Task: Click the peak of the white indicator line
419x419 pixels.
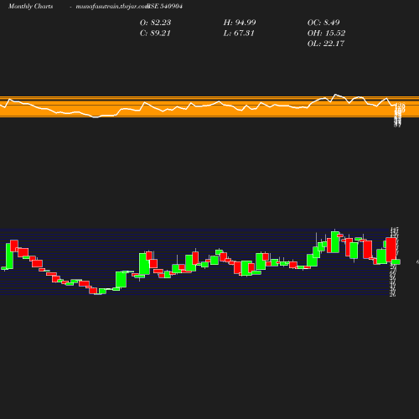Action: (335, 95)
